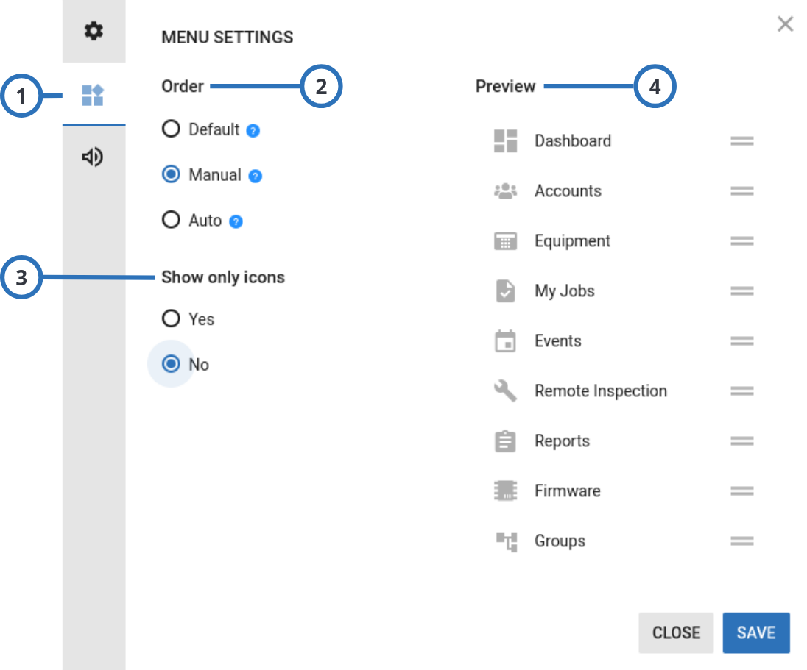Choose Auto ordering mode
Screen dimensions: 807x670
point(171,220)
